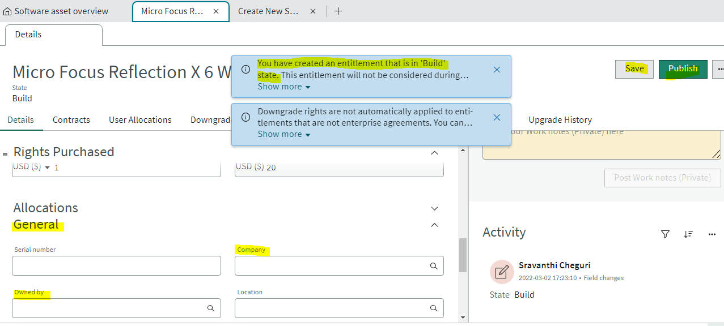Click info icon on downgrade rights notification
Viewport: 724px width, 326px height.
(x=245, y=117)
